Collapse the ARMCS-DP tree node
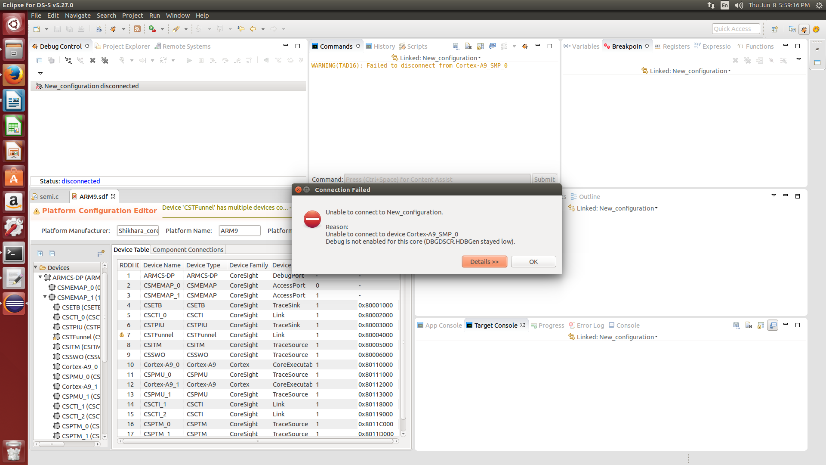This screenshot has height=465, width=826. 40,277
